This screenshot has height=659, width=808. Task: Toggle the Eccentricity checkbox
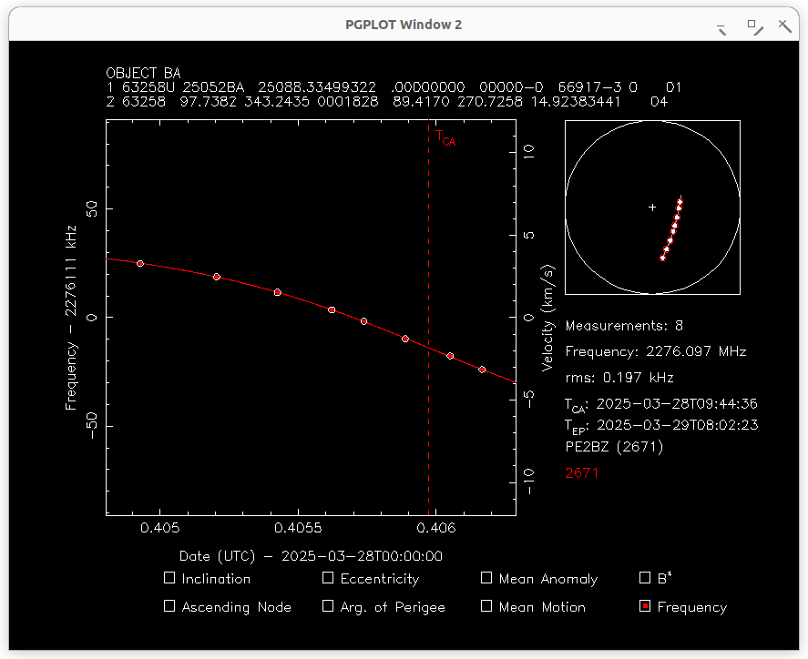[x=328, y=578]
